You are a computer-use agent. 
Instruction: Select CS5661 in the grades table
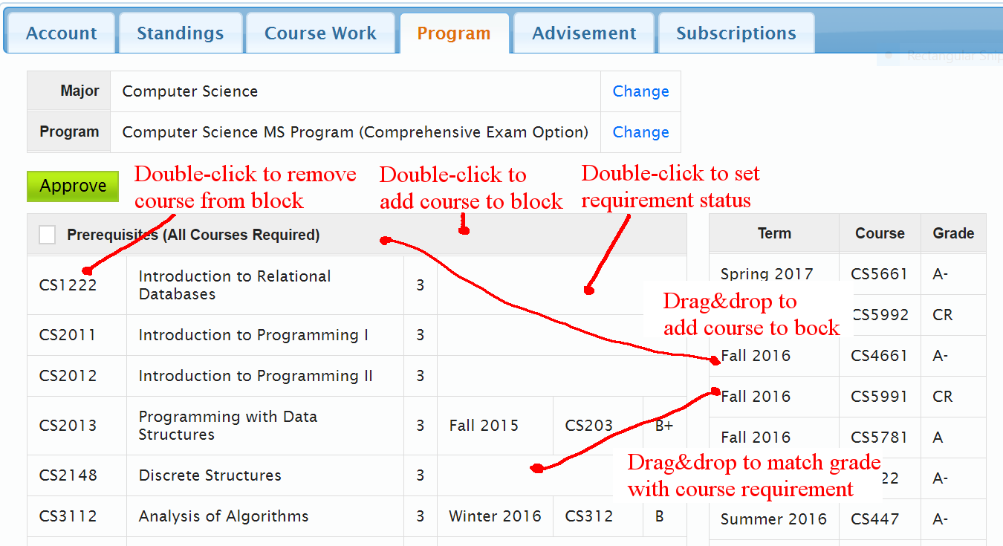click(x=880, y=274)
